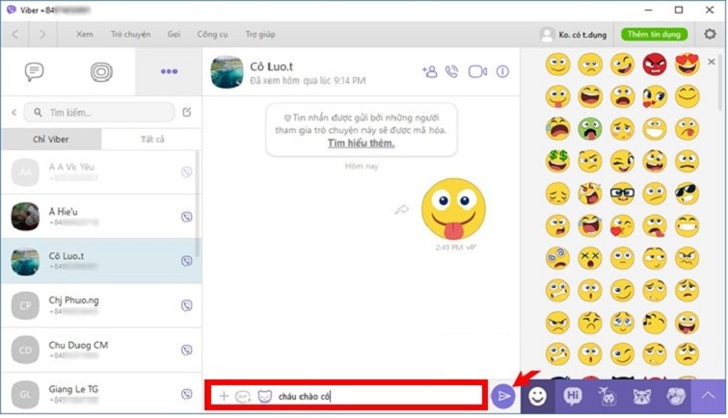Click the "Thêm tín dụng" button
728x418 pixels.
(654, 34)
